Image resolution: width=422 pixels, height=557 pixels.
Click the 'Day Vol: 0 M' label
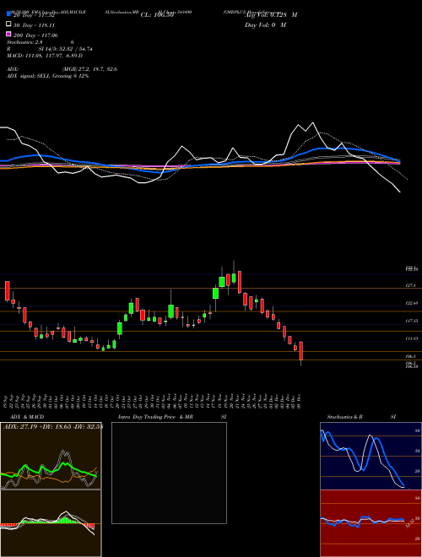(265, 25)
